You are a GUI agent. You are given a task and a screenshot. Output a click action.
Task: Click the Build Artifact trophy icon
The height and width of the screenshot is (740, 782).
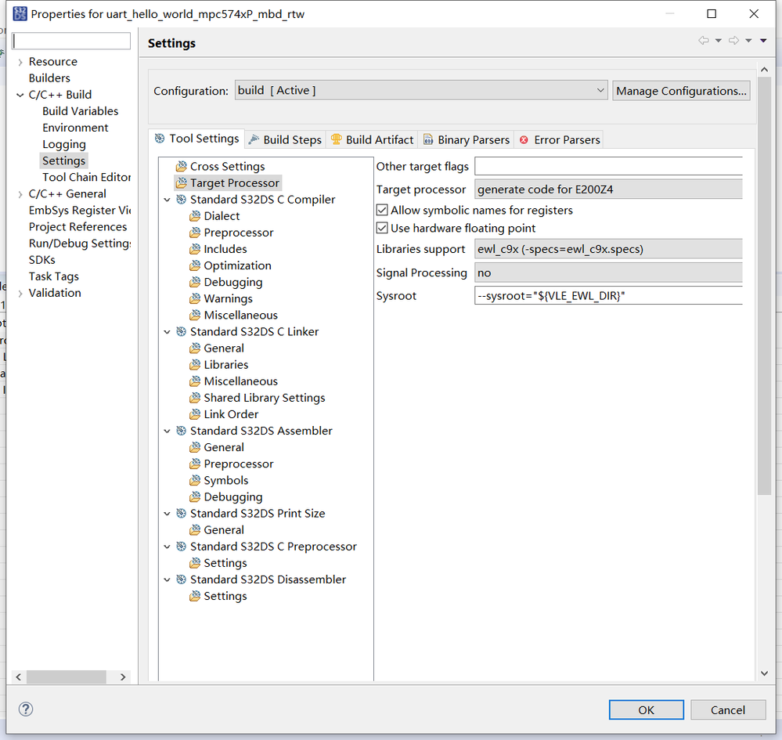(337, 139)
